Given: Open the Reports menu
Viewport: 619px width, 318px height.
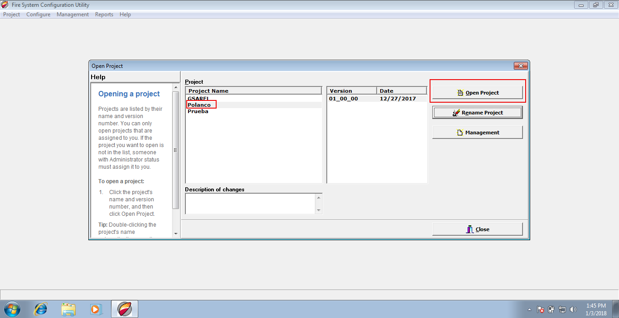Looking at the screenshot, I should pos(104,14).
